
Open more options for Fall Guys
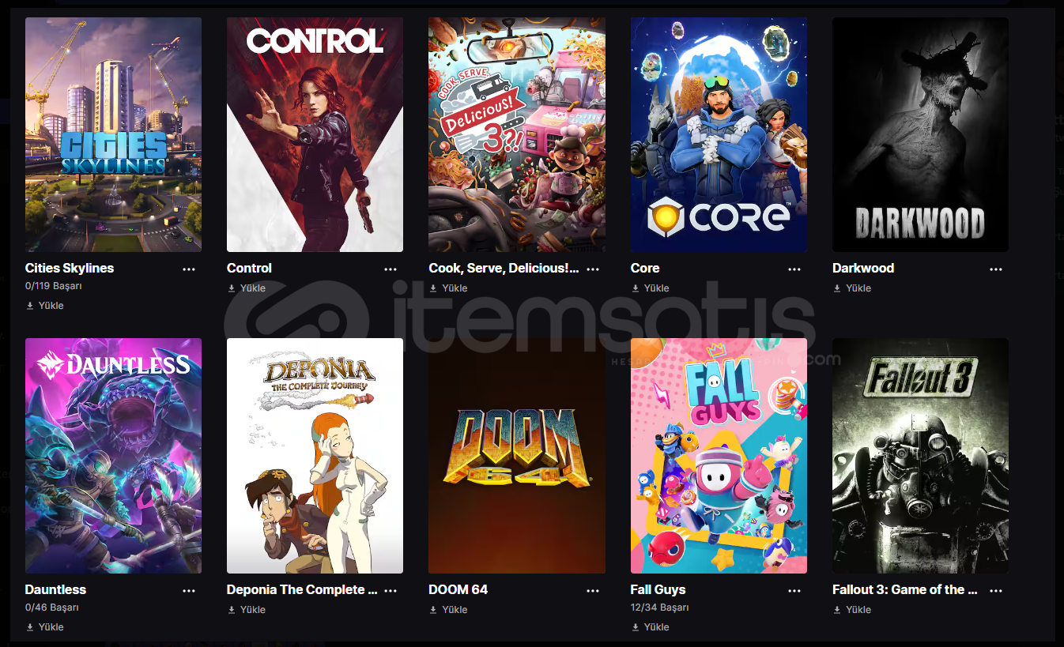point(794,591)
